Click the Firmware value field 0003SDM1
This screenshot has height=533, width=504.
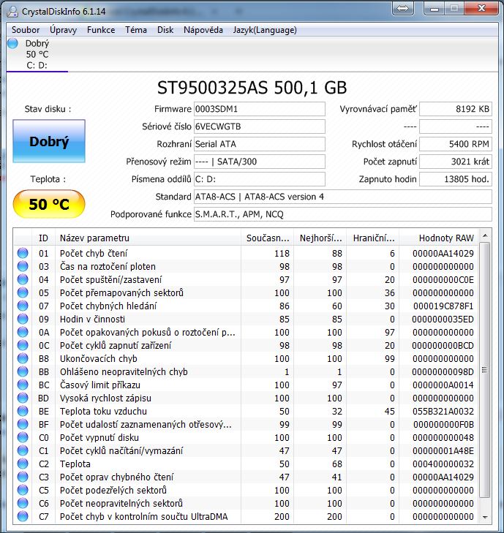[x=259, y=109]
